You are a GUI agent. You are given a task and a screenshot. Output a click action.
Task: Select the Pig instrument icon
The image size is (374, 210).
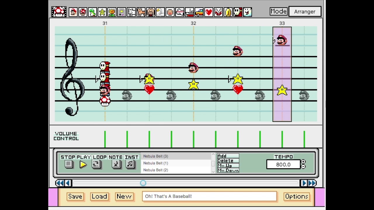click(x=150, y=12)
